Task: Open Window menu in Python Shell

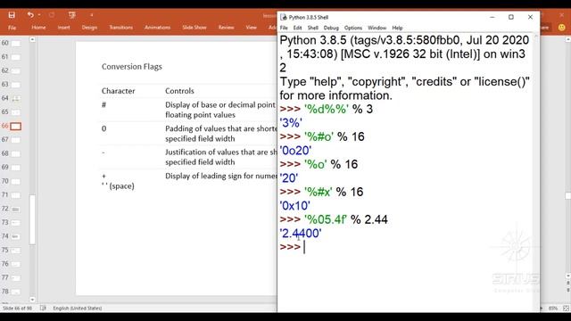Action: point(377,28)
